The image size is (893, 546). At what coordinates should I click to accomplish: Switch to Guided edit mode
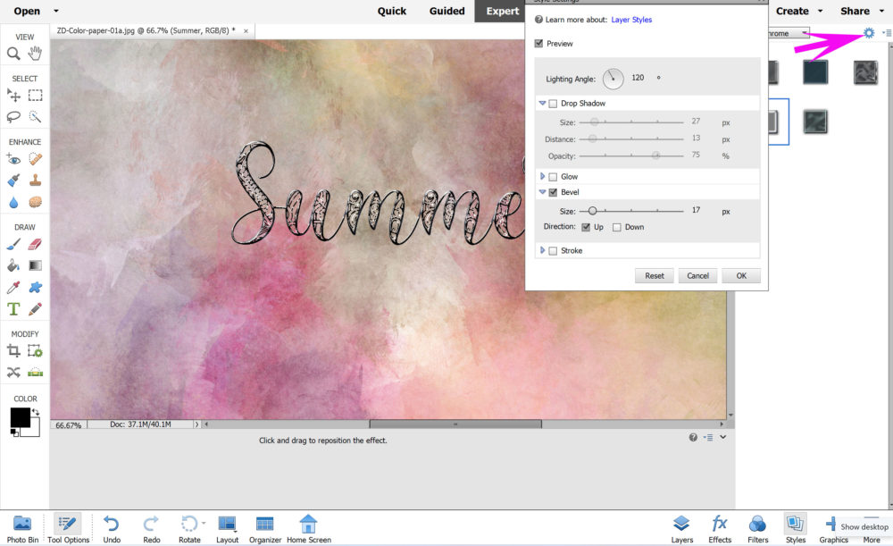coord(447,11)
